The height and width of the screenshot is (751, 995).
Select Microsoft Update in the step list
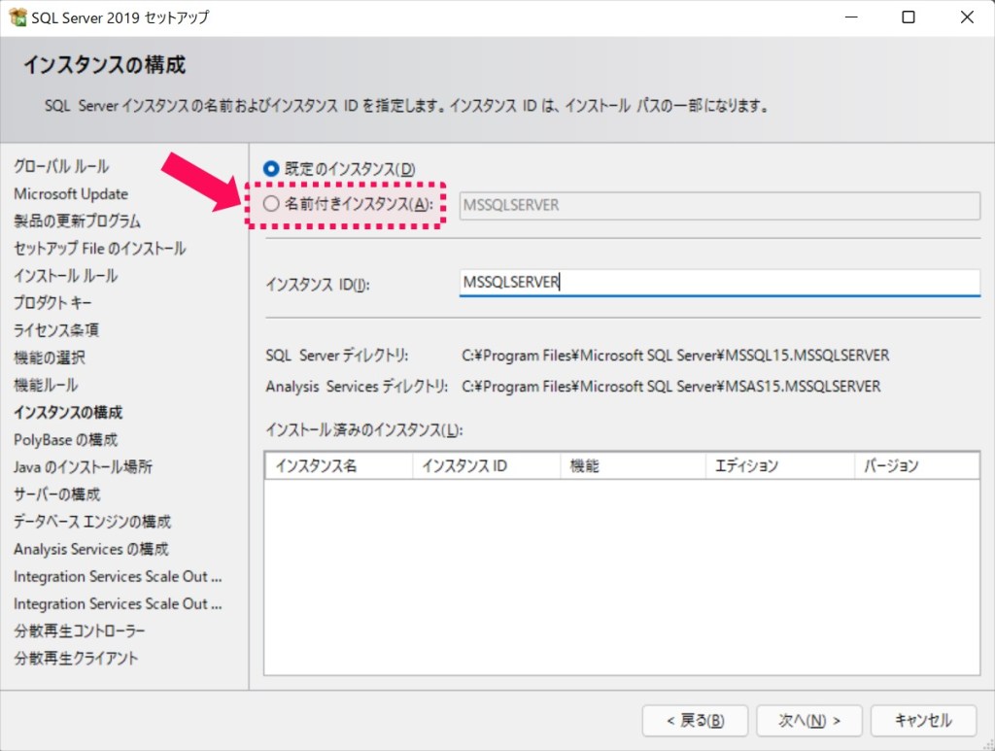(71, 193)
